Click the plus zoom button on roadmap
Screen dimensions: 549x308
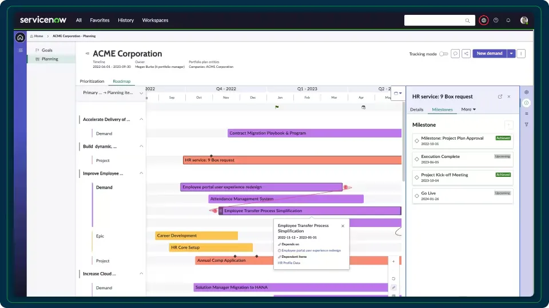[x=393, y=261]
